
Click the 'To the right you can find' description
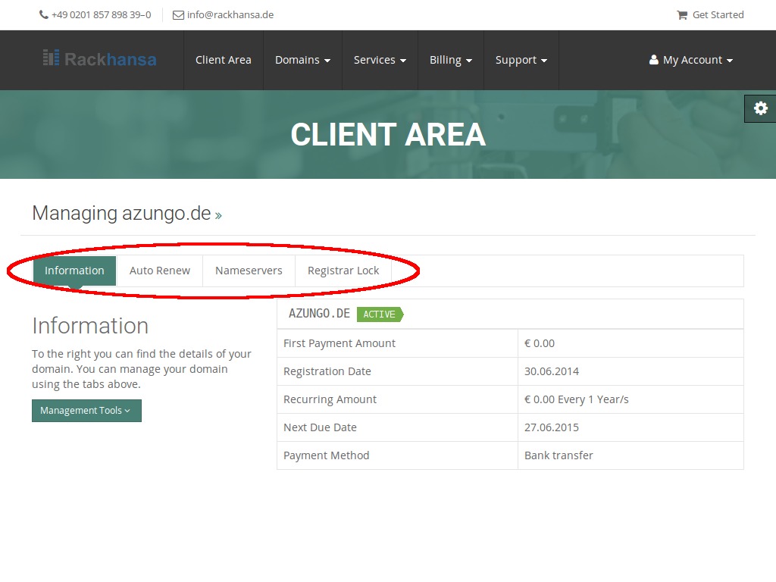click(x=142, y=369)
